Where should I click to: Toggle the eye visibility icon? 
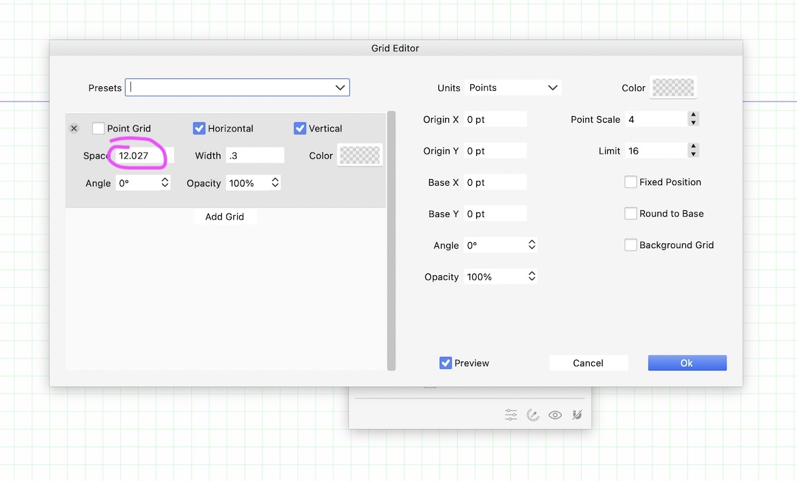coord(555,415)
